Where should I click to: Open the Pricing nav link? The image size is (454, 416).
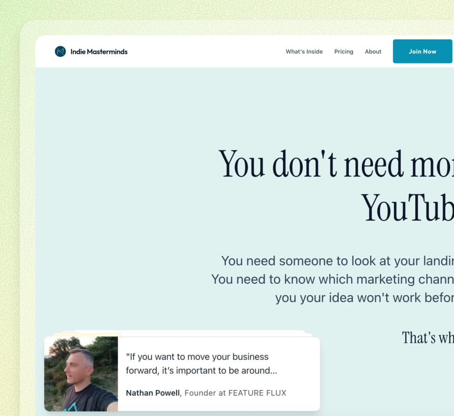344,52
